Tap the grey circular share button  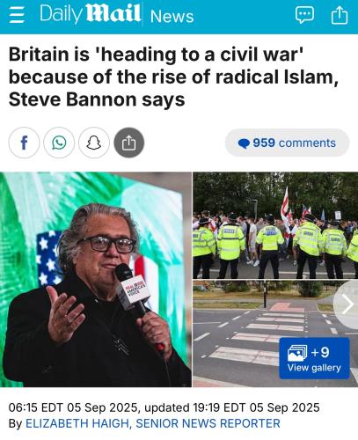tap(129, 143)
